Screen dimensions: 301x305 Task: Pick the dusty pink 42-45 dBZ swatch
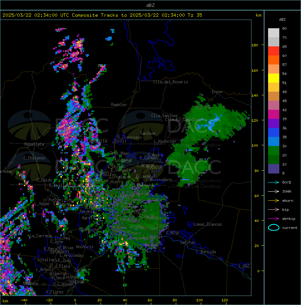[274, 105]
